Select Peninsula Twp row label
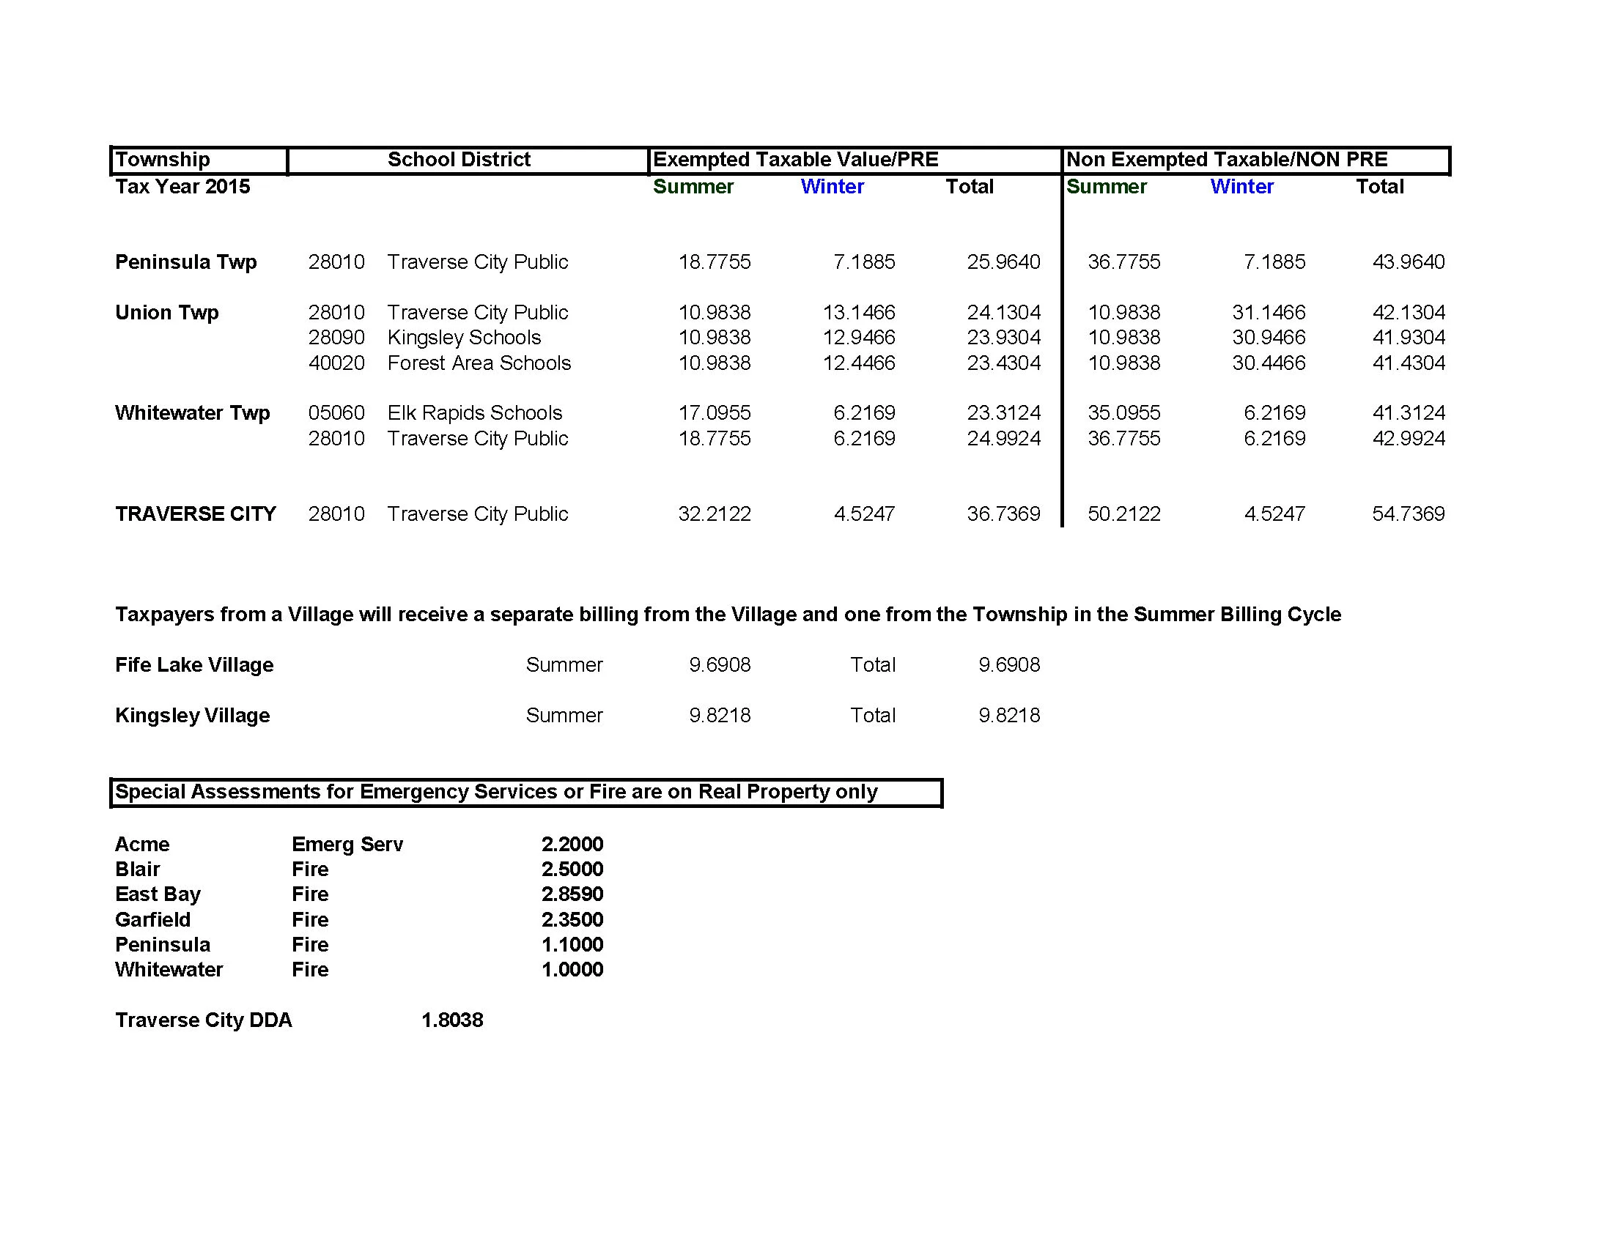This screenshot has height=1246, width=1613. (186, 262)
